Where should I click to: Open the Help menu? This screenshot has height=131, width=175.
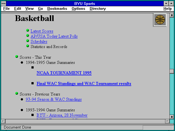click(168, 8)
